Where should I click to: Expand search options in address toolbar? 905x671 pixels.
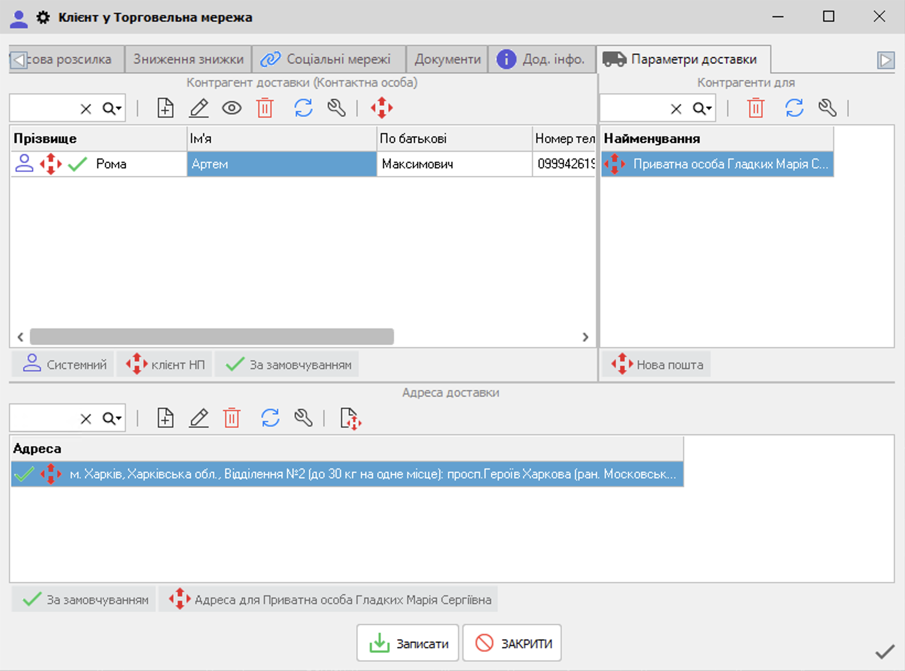coord(113,419)
